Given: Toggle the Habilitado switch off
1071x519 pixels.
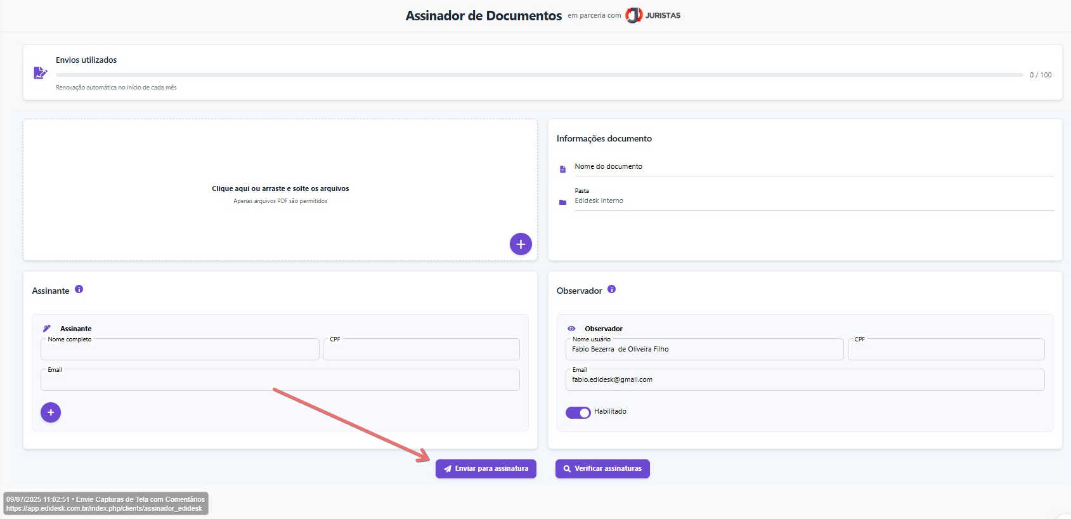Looking at the screenshot, I should [578, 412].
